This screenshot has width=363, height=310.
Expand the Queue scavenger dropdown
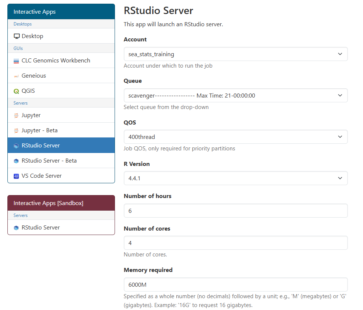(236, 96)
